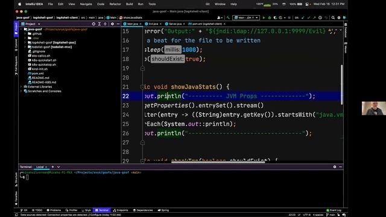Run with coverage icon in toolbar
This screenshot has width=386, height=217.
coord(275,17)
